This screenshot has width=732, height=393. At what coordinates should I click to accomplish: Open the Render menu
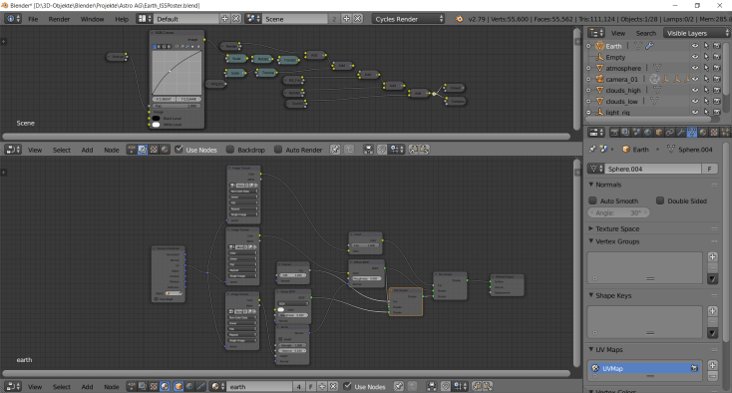click(x=59, y=19)
